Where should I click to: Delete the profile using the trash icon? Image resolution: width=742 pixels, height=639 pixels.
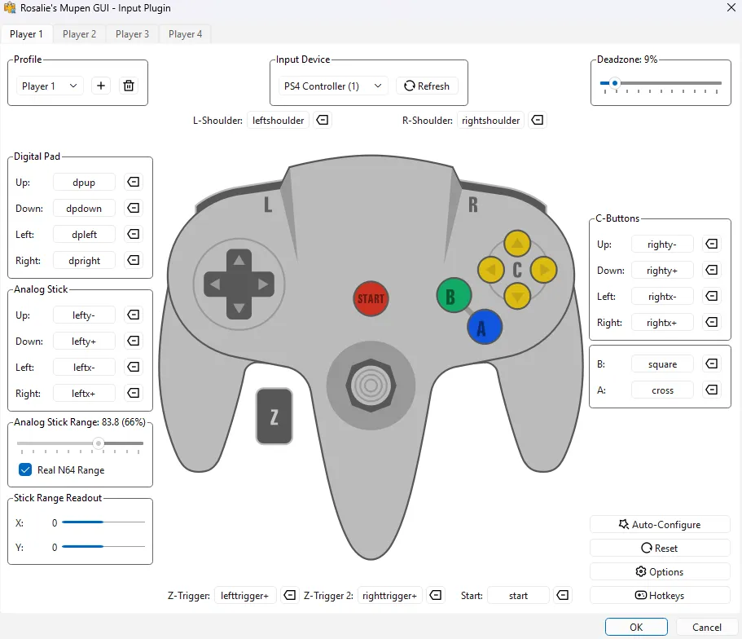tap(129, 86)
